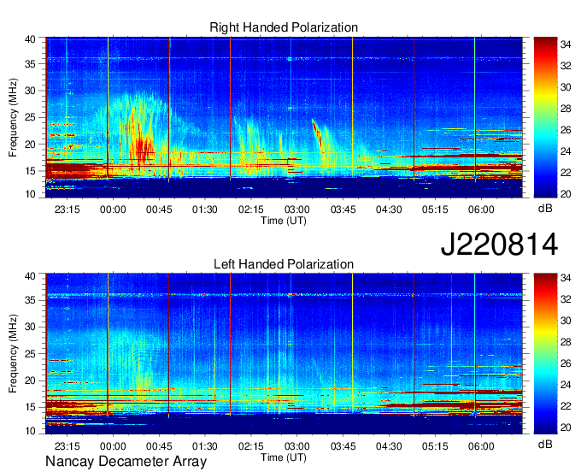The image size is (581, 472).
Task: Click "01:30" time tick under Left Handed plot
Action: (x=205, y=446)
